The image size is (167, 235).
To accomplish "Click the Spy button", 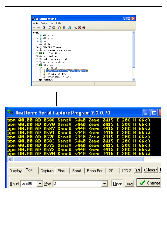I will click(130, 183).
